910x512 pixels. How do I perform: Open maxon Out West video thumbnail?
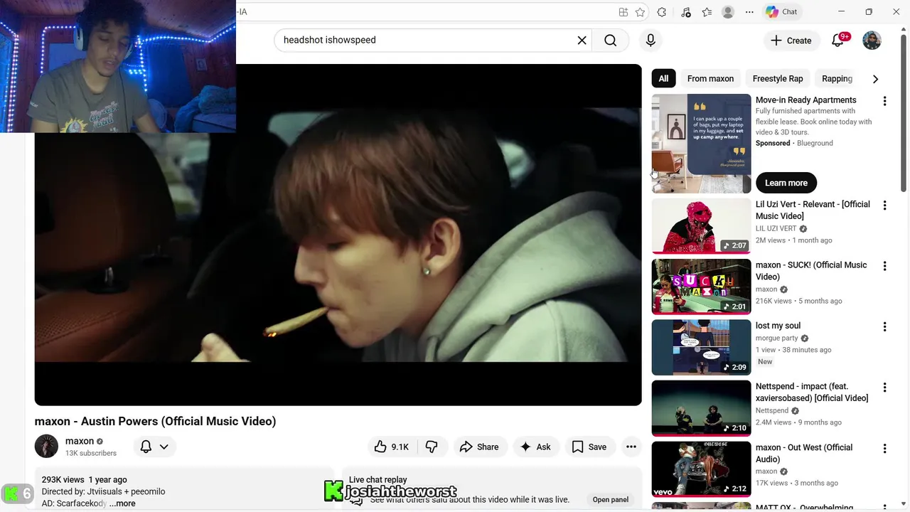pos(701,469)
